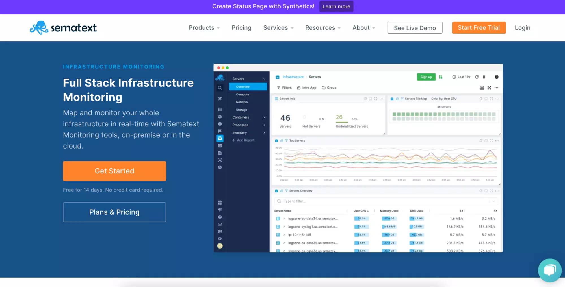Viewport: 565px width, 287px height.
Task: Click the green grid icon beside Sign up
Action: (x=440, y=77)
